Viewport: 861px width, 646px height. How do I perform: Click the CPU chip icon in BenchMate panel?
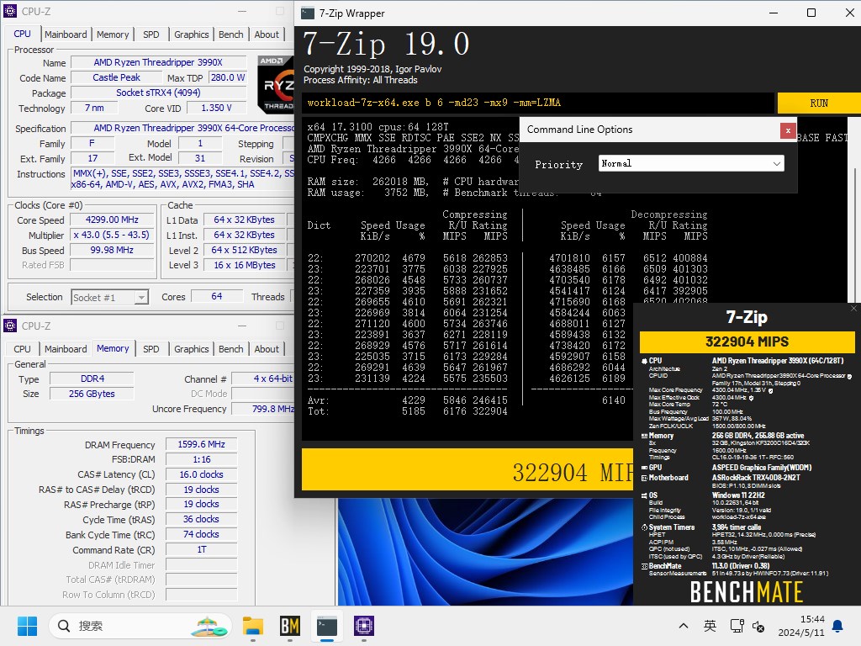[x=644, y=361]
